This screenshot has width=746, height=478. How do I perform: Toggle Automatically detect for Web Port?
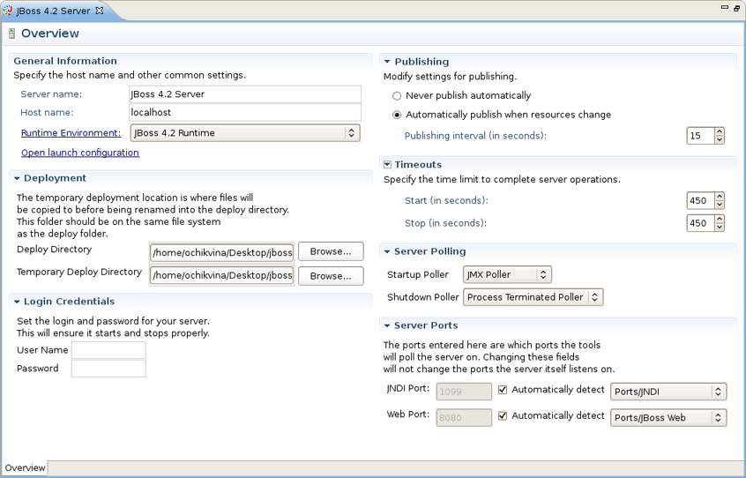[503, 416]
